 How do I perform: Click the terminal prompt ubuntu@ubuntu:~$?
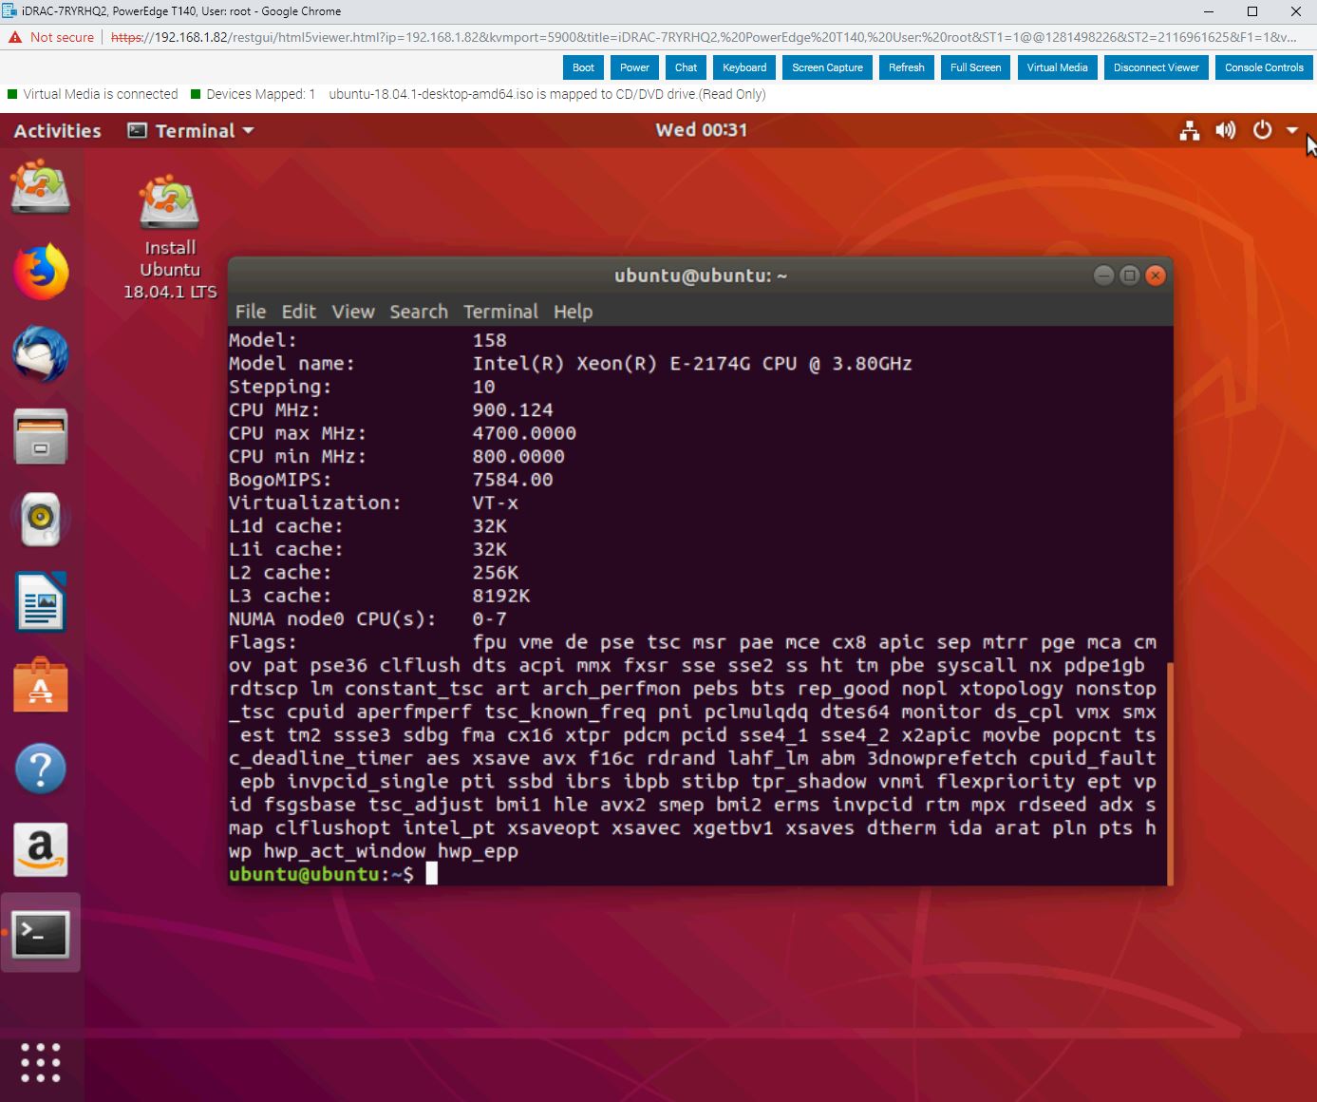tap(321, 874)
